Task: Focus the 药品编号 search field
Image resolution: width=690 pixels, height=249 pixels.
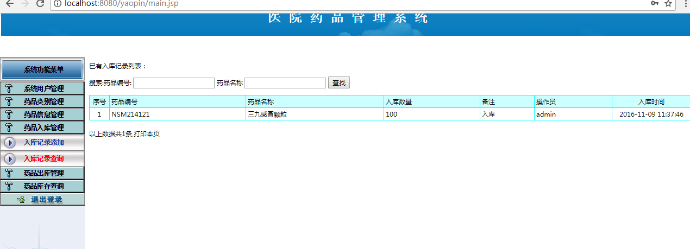Action: [x=174, y=83]
